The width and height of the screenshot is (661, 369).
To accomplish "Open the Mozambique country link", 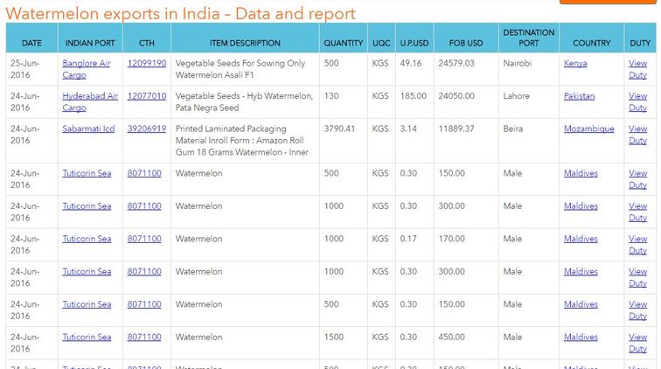I will coord(589,129).
